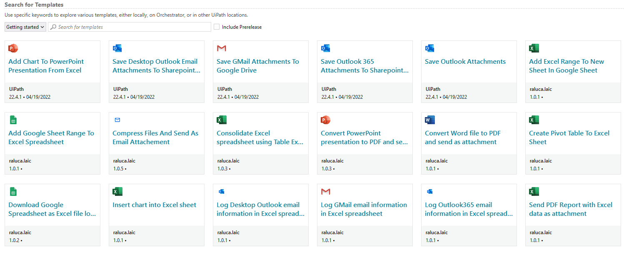624x255 pixels.
Task: Click raluca.laic author on Log GMail email card
Action: 332,232
